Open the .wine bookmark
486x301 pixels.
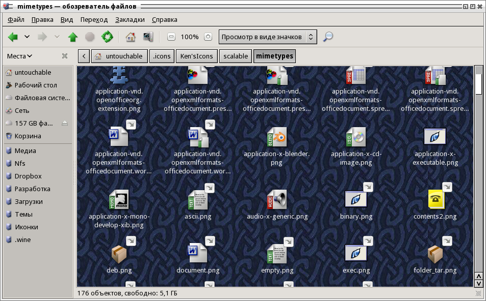(38, 239)
